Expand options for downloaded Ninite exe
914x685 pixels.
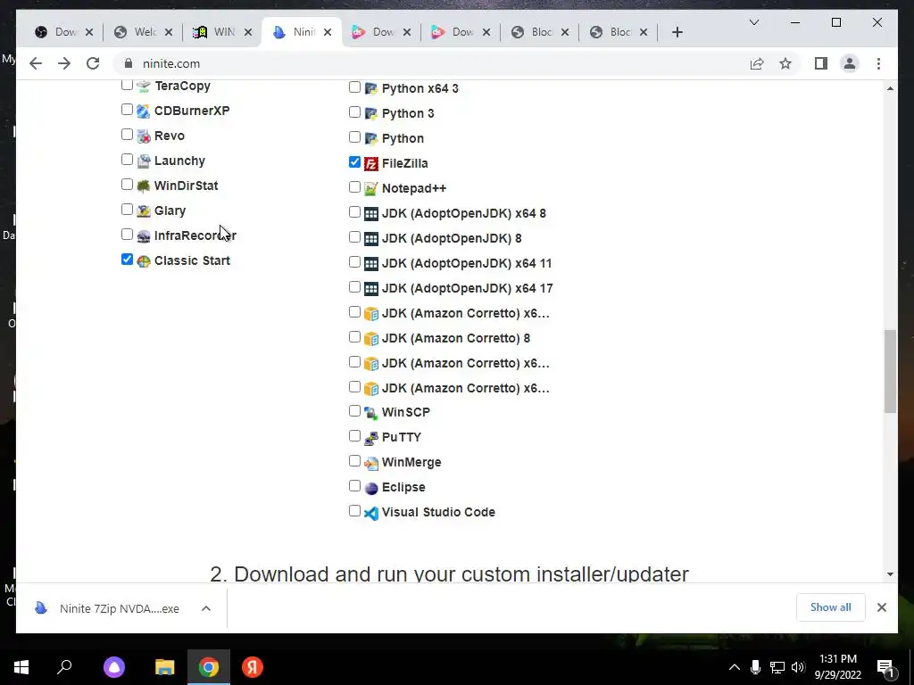206,608
